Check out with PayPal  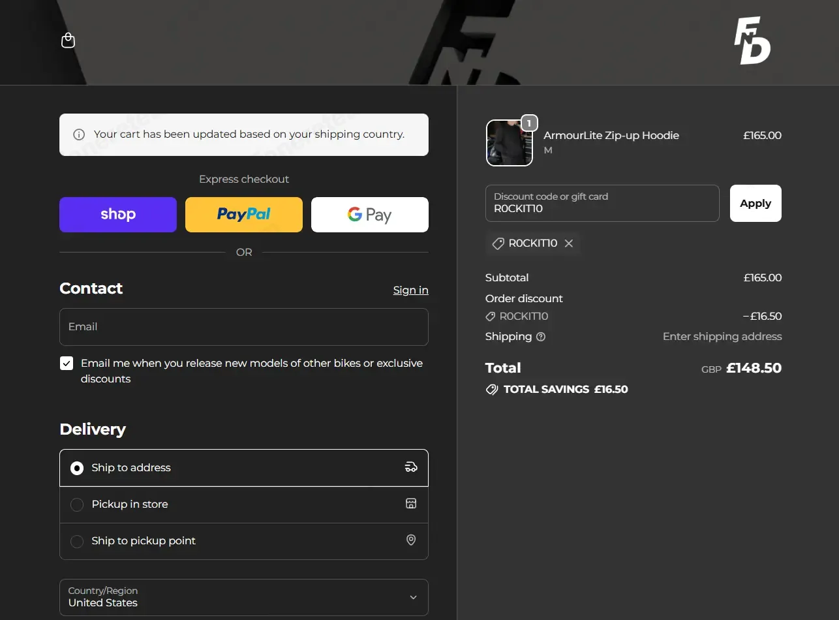[243, 215]
